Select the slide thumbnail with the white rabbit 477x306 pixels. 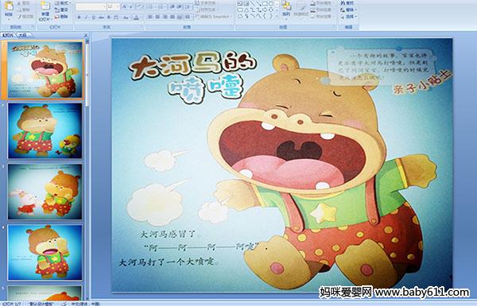[x=45, y=192]
